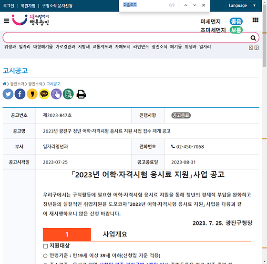Click the 행복광진 site logo
Image resolution: width=267 pixels, height=264 pixels.
[x=31, y=20]
